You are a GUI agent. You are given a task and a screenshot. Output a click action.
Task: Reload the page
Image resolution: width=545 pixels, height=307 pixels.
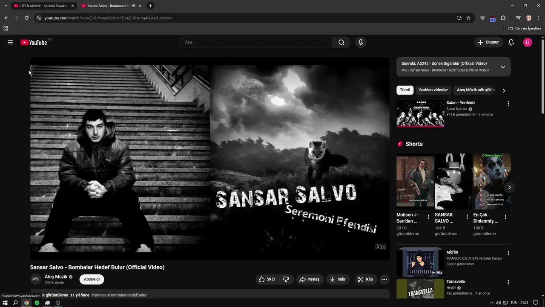tap(26, 18)
